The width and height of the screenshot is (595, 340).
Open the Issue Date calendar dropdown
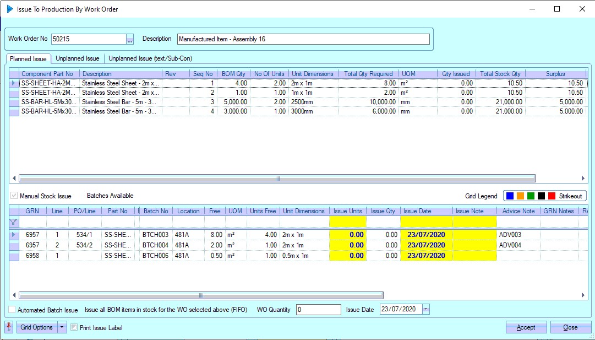click(x=425, y=310)
